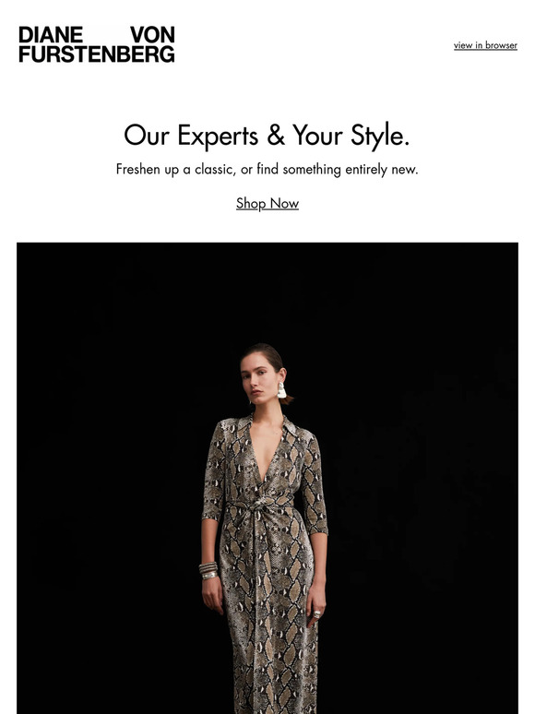Click the snake print dress skirt
The width and height of the screenshot is (535, 714).
coord(273,628)
